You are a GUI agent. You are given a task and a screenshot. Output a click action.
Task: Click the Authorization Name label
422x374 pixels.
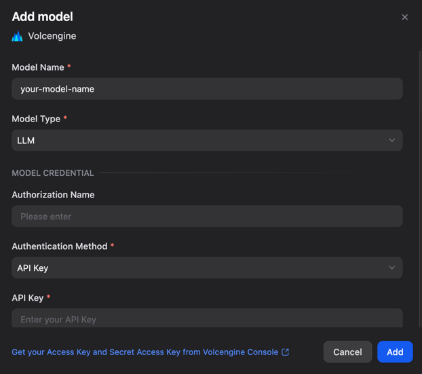(53, 195)
